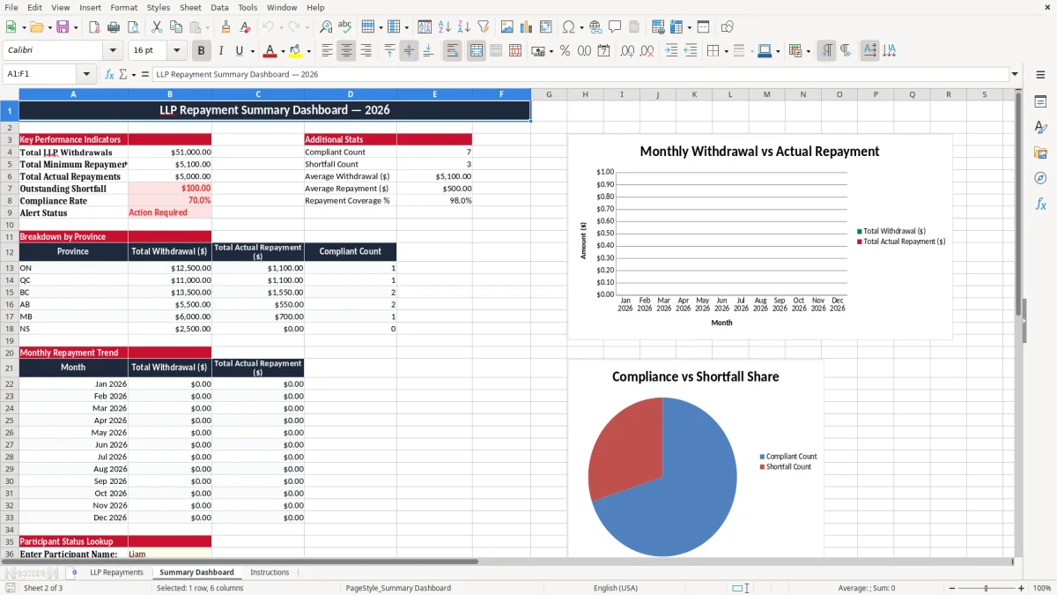1057x595 pixels.
Task: Toggle Align Left
Action: (x=327, y=51)
